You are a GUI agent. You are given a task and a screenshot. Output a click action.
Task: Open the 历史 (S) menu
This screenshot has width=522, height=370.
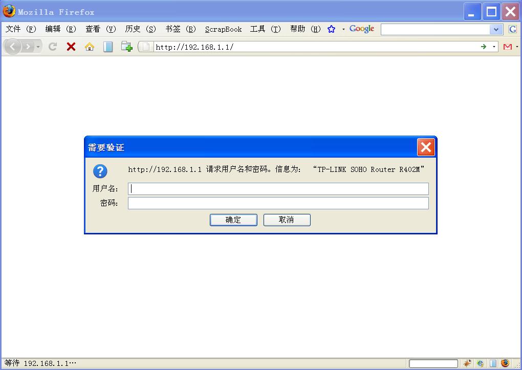141,29
